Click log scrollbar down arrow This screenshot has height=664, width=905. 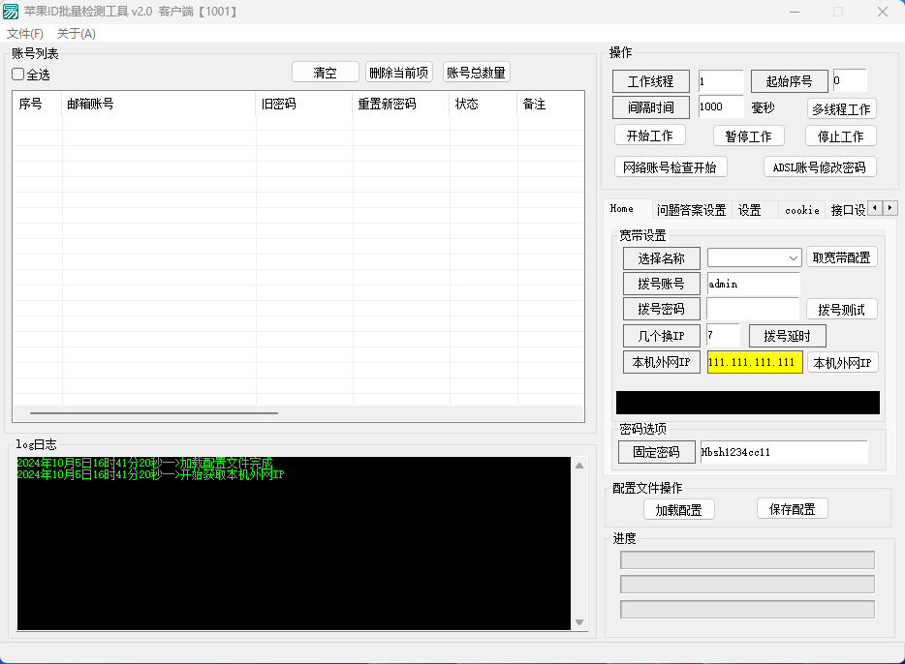(x=580, y=622)
